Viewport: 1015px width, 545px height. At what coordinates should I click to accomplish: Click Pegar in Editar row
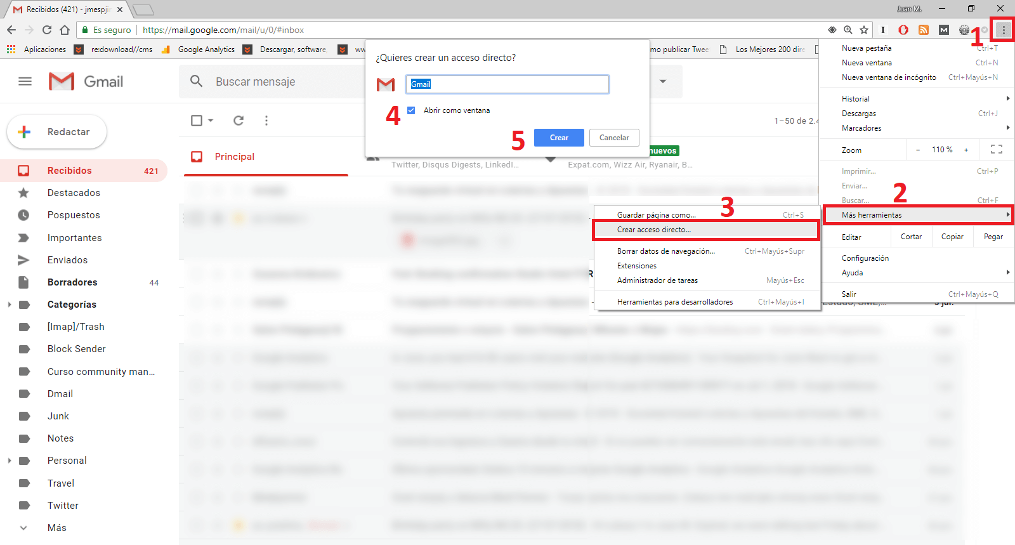(993, 237)
